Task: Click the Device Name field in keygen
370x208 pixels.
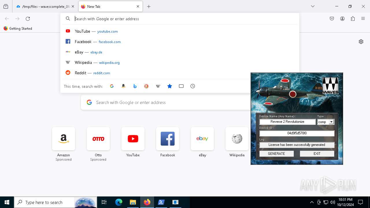Action: coord(287,122)
